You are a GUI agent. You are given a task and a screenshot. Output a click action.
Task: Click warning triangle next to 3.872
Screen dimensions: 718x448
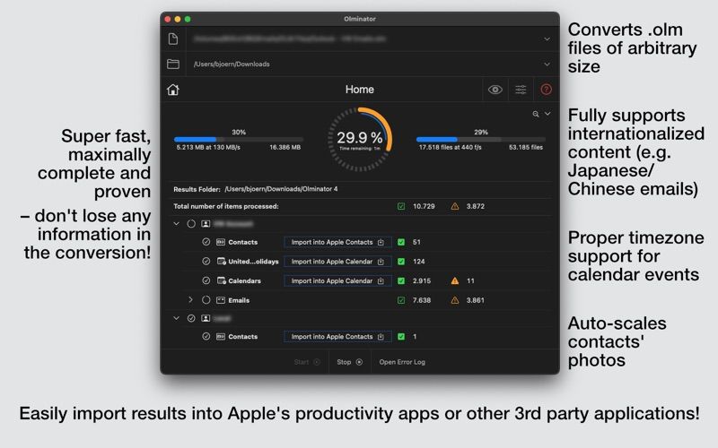(455, 206)
